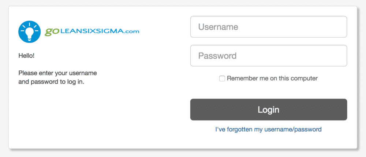Enable Remember me on this computer checkbox

click(222, 78)
